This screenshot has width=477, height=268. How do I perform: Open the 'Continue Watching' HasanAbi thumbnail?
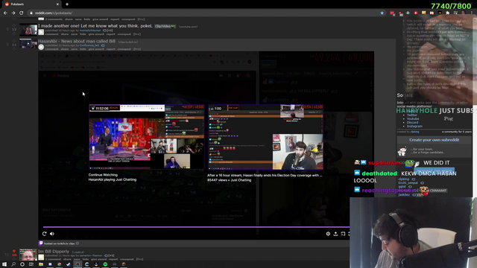[146, 137]
